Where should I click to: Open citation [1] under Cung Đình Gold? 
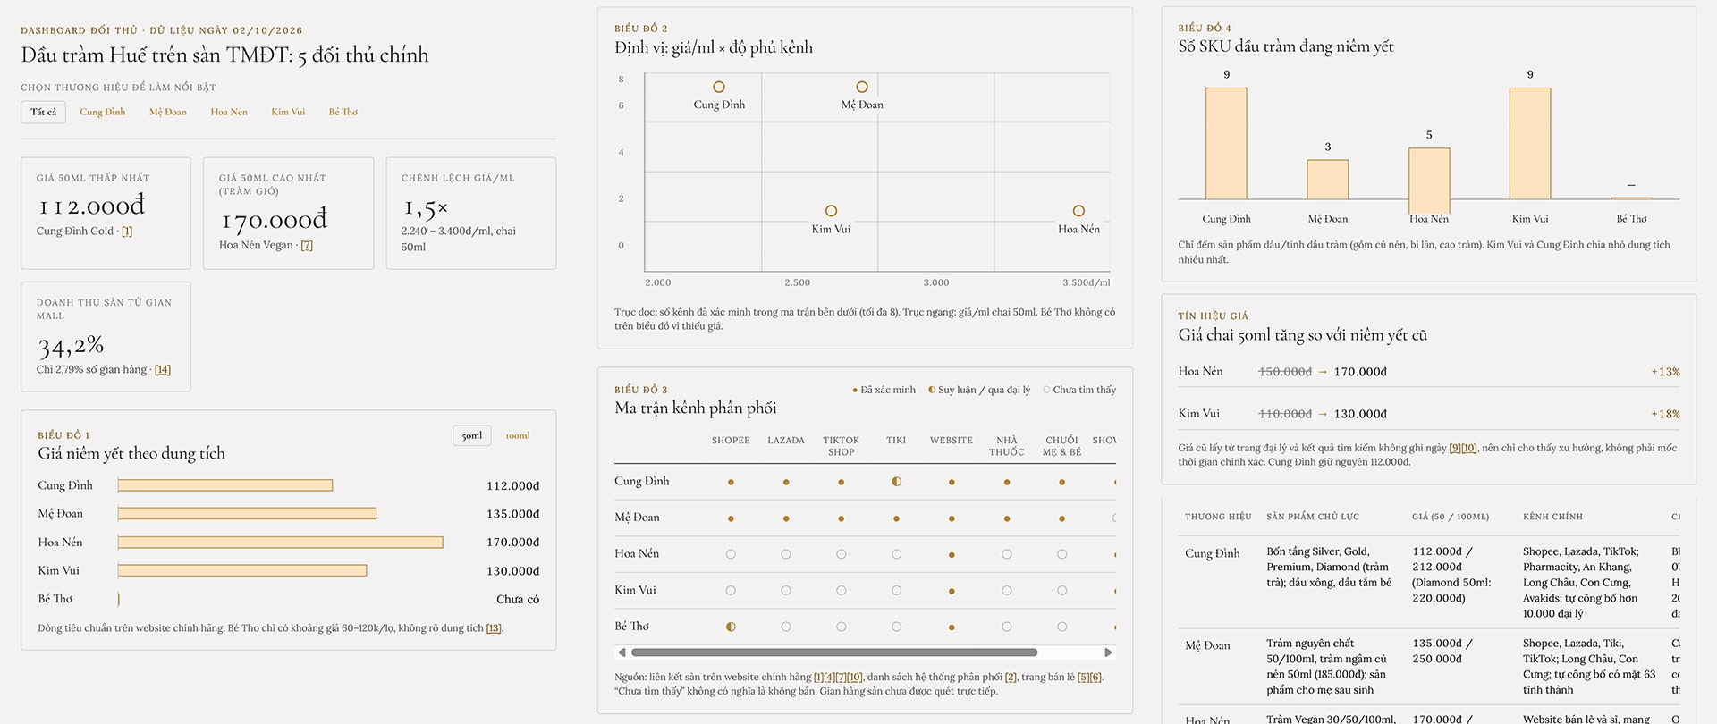pos(127,232)
